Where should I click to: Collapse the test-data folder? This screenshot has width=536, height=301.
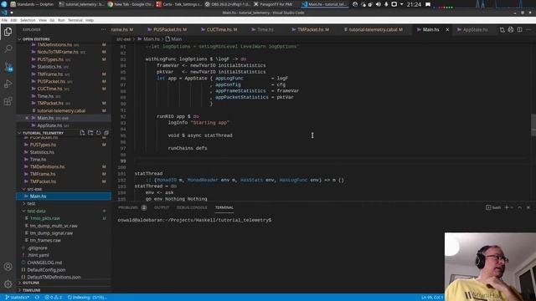[x=36, y=211]
